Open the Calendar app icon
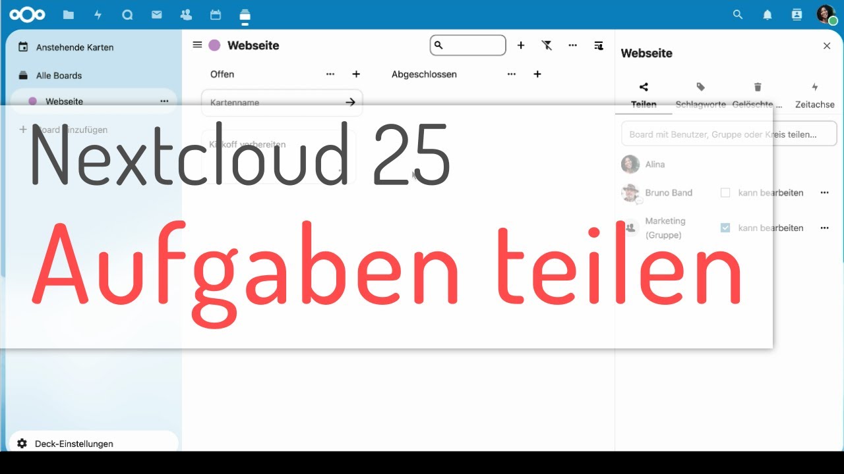Image resolution: width=844 pixels, height=474 pixels. pyautogui.click(x=215, y=14)
